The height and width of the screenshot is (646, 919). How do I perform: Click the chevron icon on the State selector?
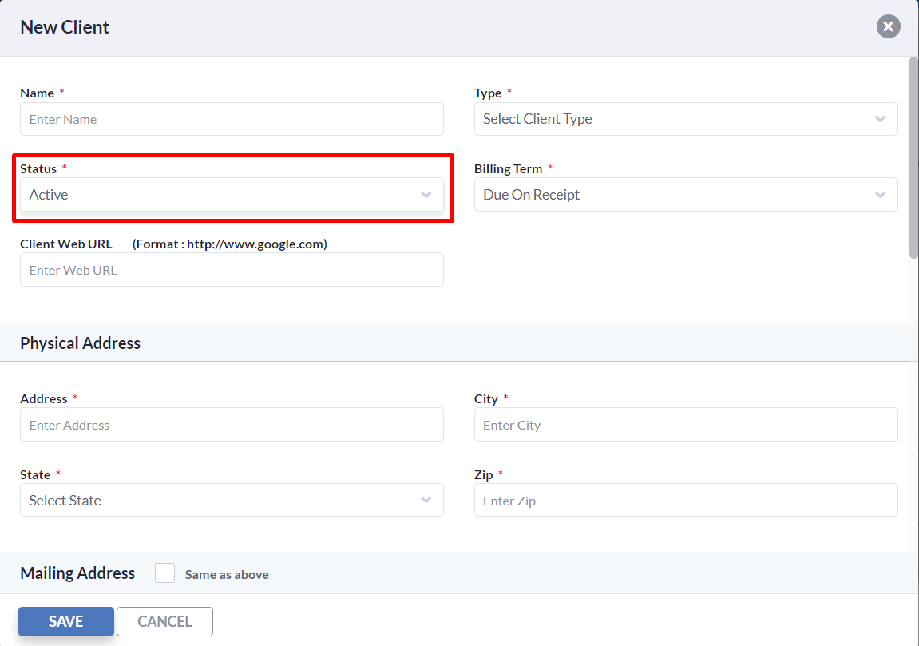click(x=426, y=500)
